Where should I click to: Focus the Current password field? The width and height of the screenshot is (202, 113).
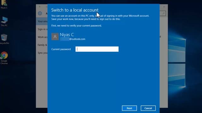tap(97, 49)
